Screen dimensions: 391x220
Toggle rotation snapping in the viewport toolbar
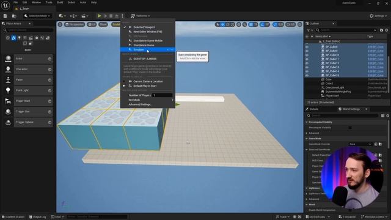point(262,24)
